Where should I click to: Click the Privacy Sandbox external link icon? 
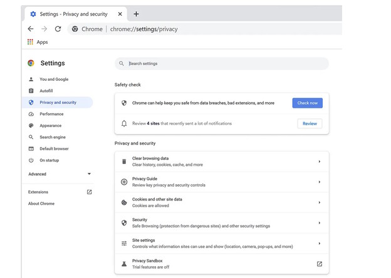click(319, 264)
